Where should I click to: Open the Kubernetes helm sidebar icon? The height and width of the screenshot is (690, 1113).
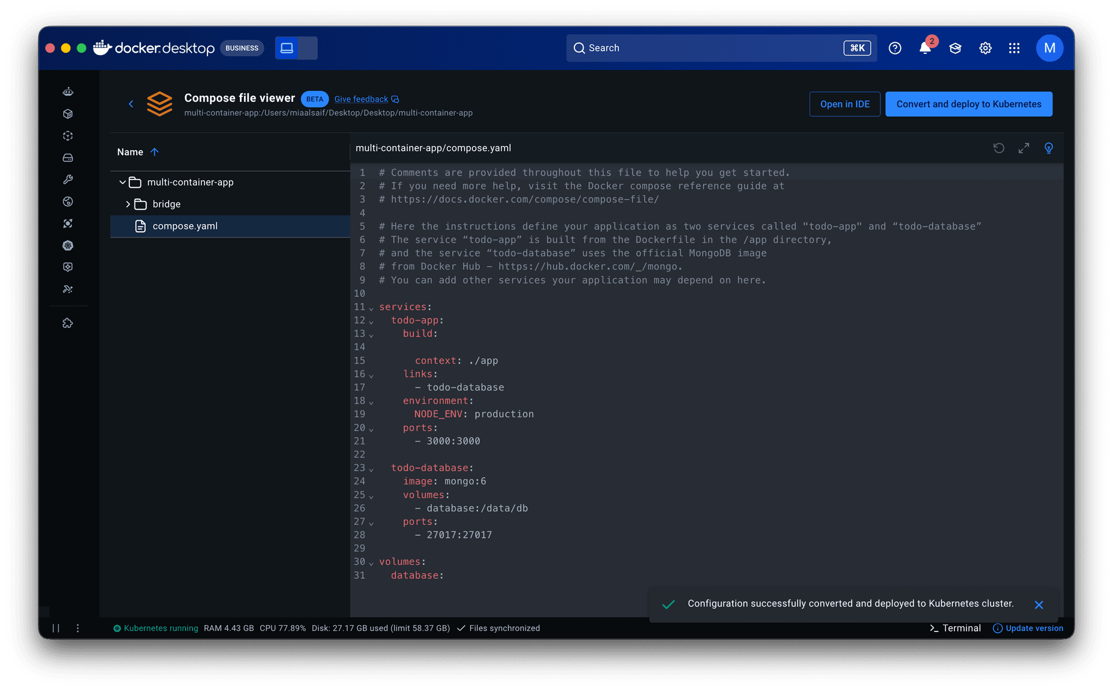pyautogui.click(x=68, y=246)
